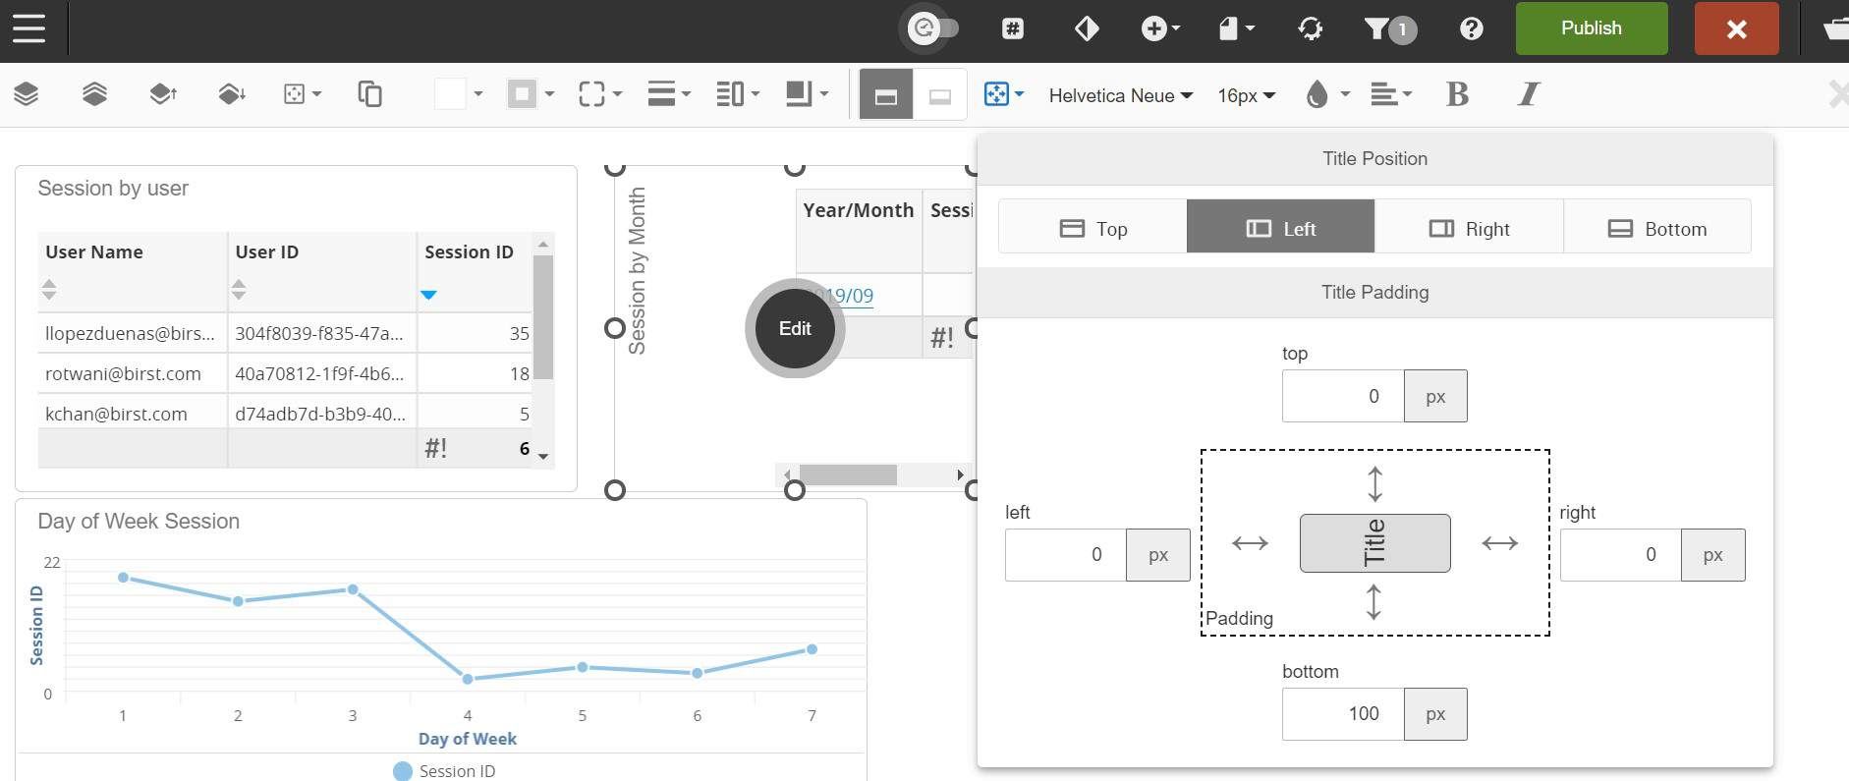1849x781 pixels.
Task: Choose the Bottom title position
Action: [1656, 228]
